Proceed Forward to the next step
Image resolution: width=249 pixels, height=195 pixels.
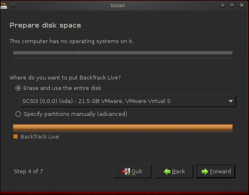[216, 172]
